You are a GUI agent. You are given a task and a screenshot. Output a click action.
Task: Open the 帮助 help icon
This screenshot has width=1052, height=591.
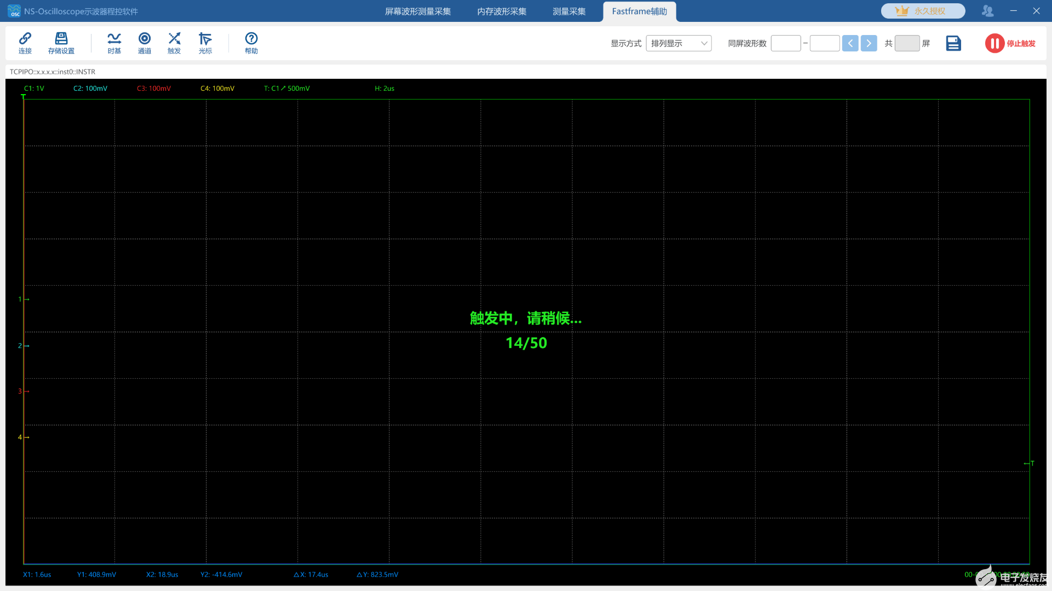click(251, 43)
